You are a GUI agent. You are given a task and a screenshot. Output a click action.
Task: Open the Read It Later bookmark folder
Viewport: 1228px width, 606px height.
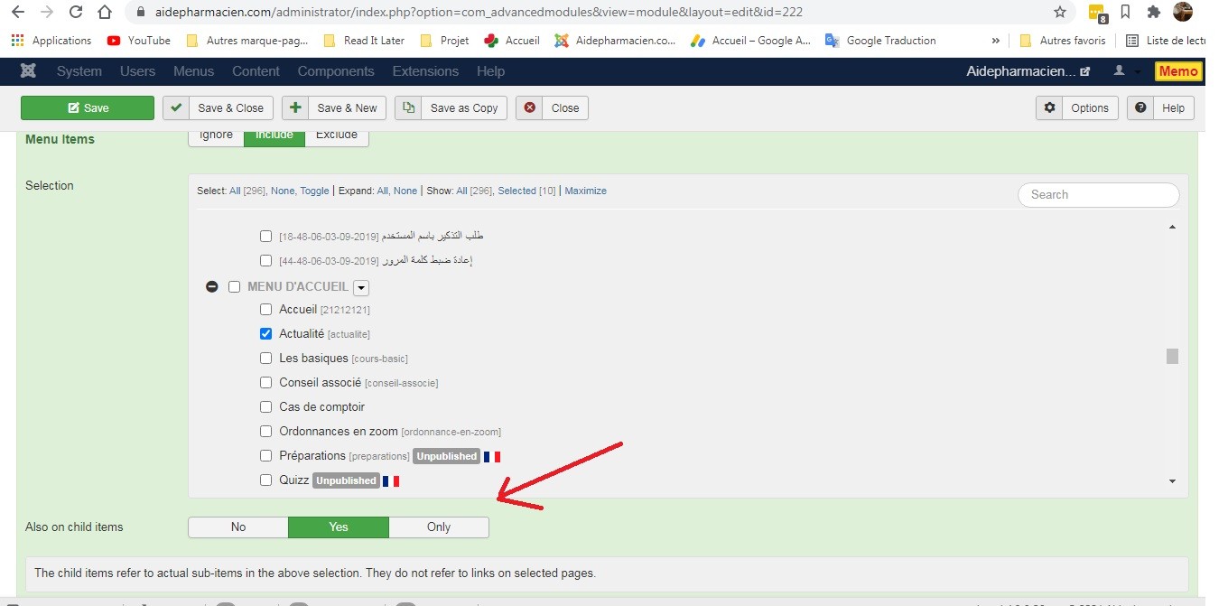click(x=364, y=41)
